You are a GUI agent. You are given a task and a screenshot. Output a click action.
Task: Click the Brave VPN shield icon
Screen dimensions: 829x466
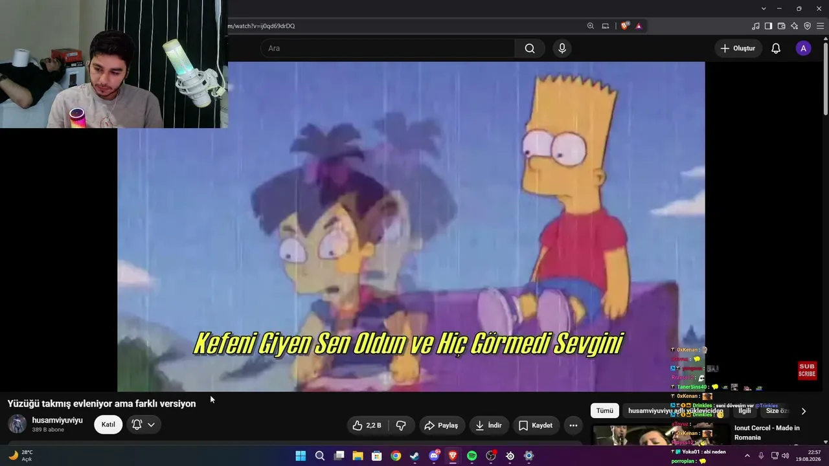pyautogui.click(x=808, y=26)
